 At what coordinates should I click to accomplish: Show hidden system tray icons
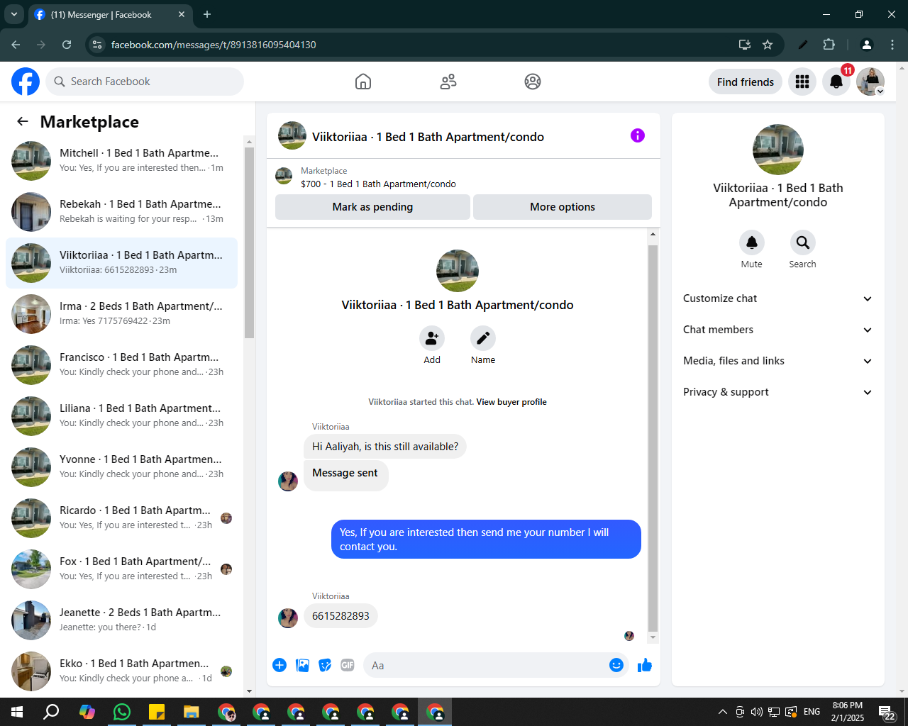[x=722, y=712]
